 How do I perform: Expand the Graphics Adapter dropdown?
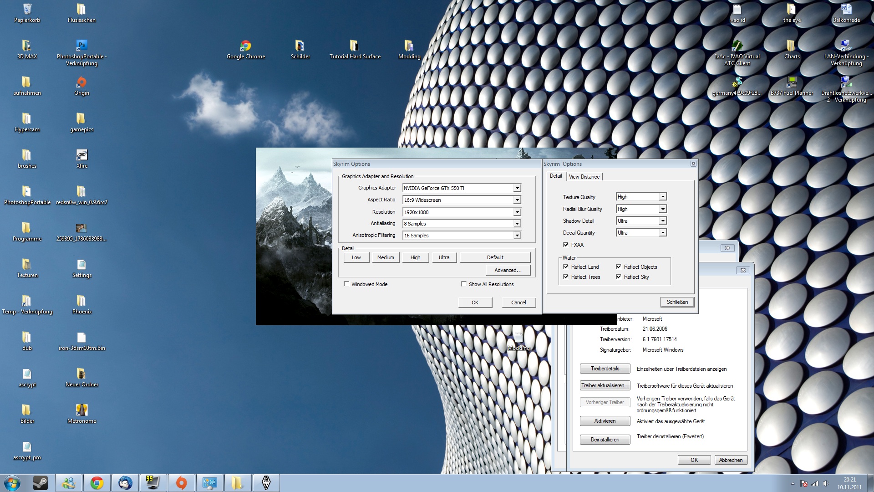pos(517,188)
